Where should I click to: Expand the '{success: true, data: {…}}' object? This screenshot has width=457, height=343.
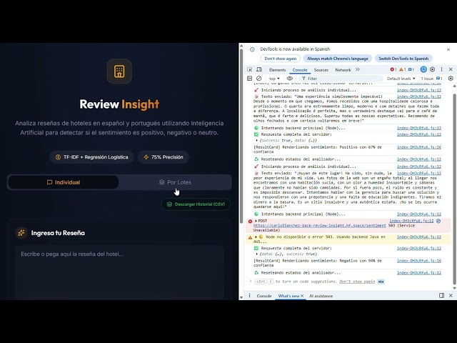257,141
